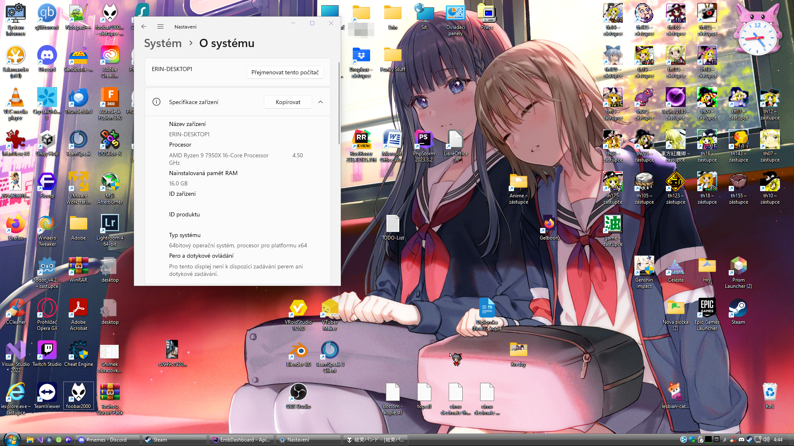Select the OBS Studio desktop icon
The width and height of the screenshot is (794, 446).
point(299,396)
